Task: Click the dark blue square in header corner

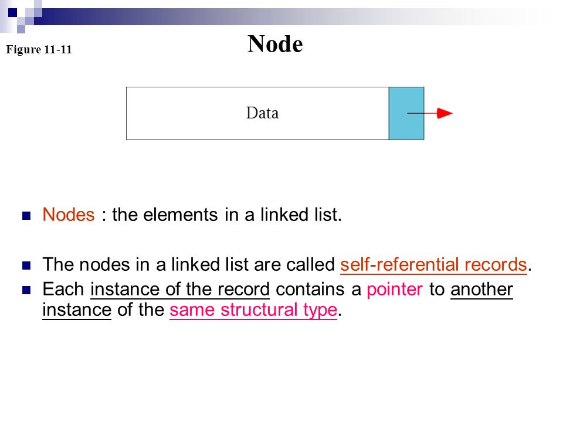Action: (12, 12)
